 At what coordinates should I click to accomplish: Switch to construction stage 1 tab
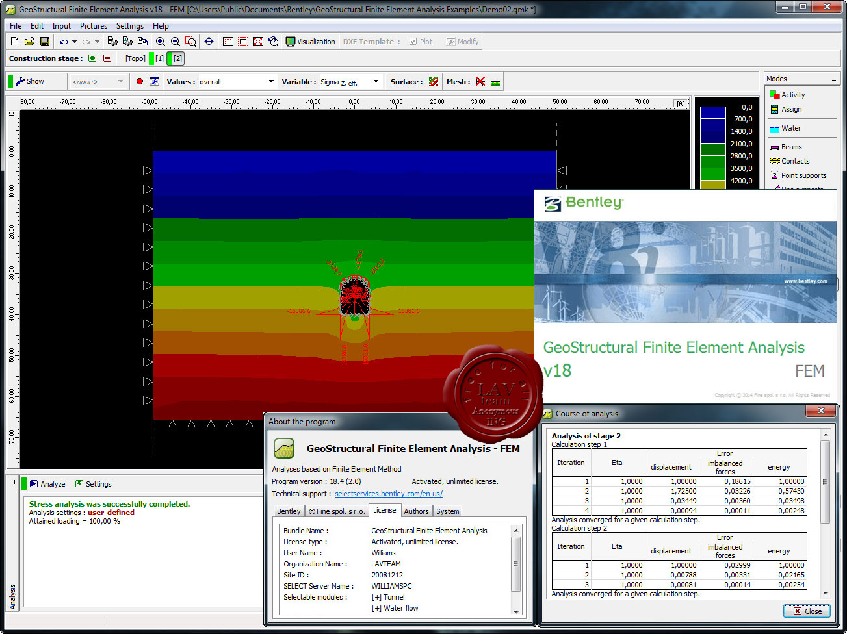pos(157,58)
